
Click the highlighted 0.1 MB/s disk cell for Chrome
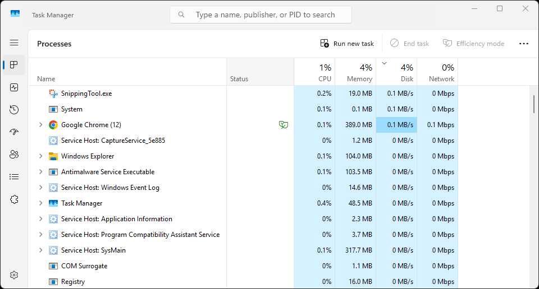(396, 125)
